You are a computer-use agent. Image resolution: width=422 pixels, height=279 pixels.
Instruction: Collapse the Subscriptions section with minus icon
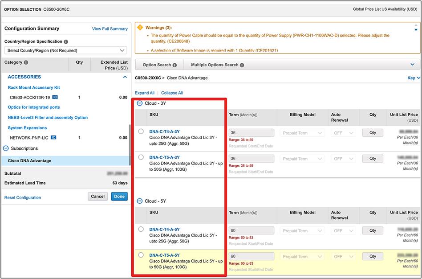click(x=6, y=148)
